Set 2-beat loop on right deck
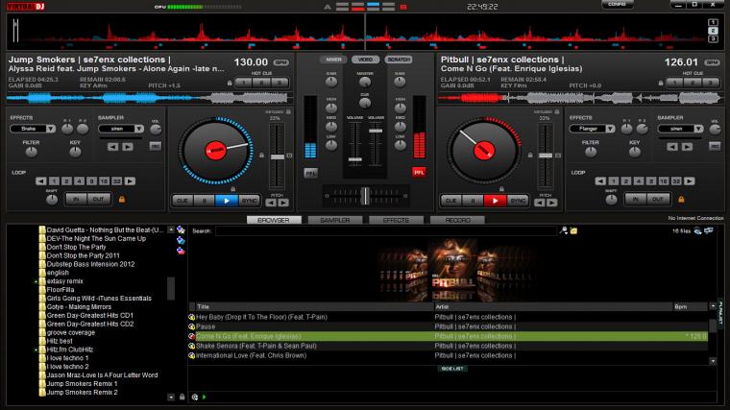730x410 pixels. (x=626, y=181)
